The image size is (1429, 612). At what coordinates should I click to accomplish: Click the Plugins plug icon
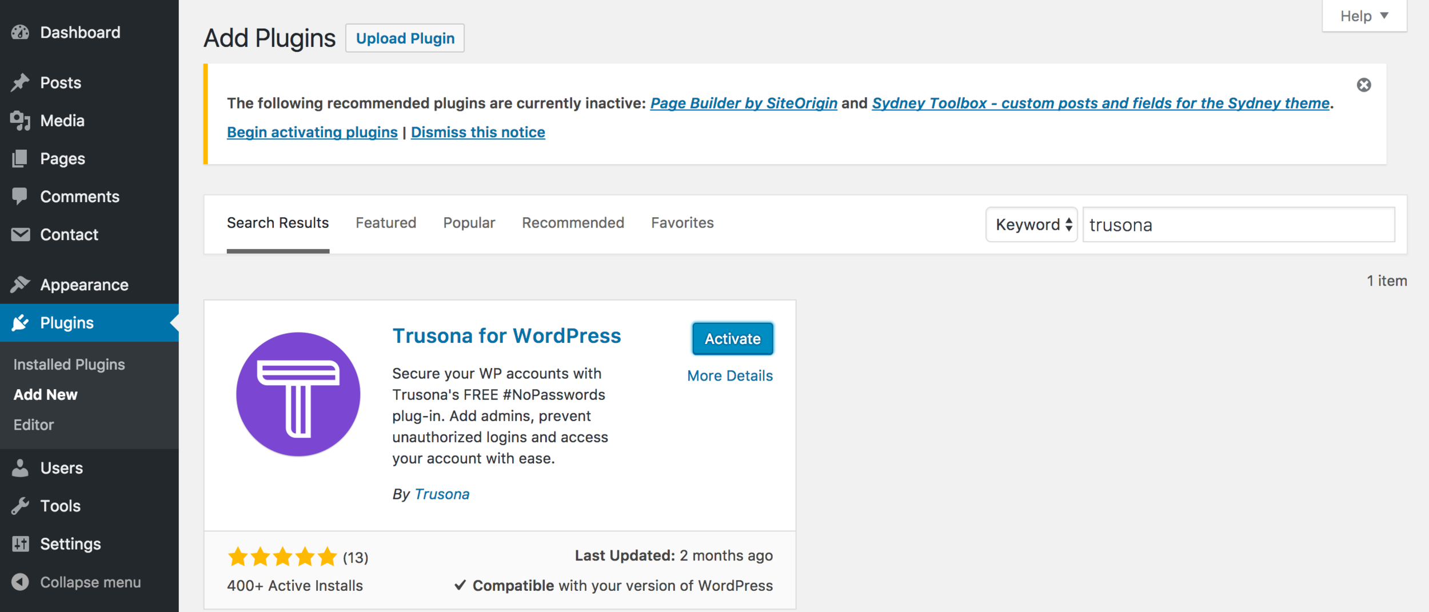coord(20,323)
